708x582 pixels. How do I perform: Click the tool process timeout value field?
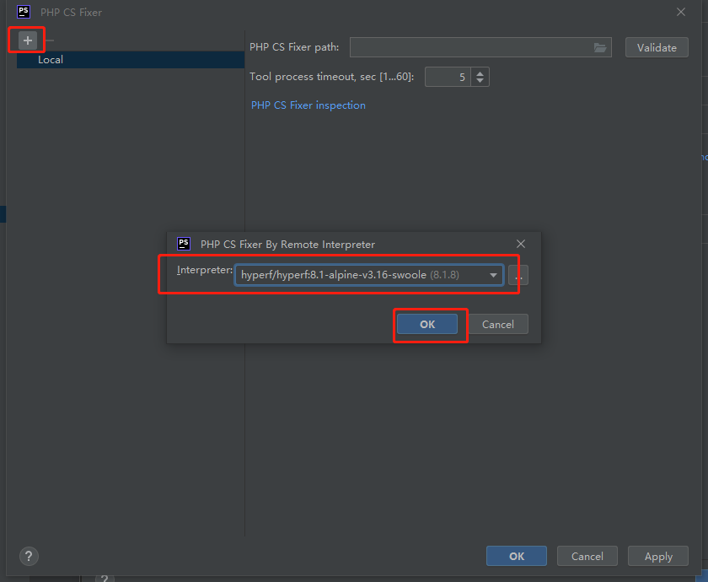pos(448,77)
